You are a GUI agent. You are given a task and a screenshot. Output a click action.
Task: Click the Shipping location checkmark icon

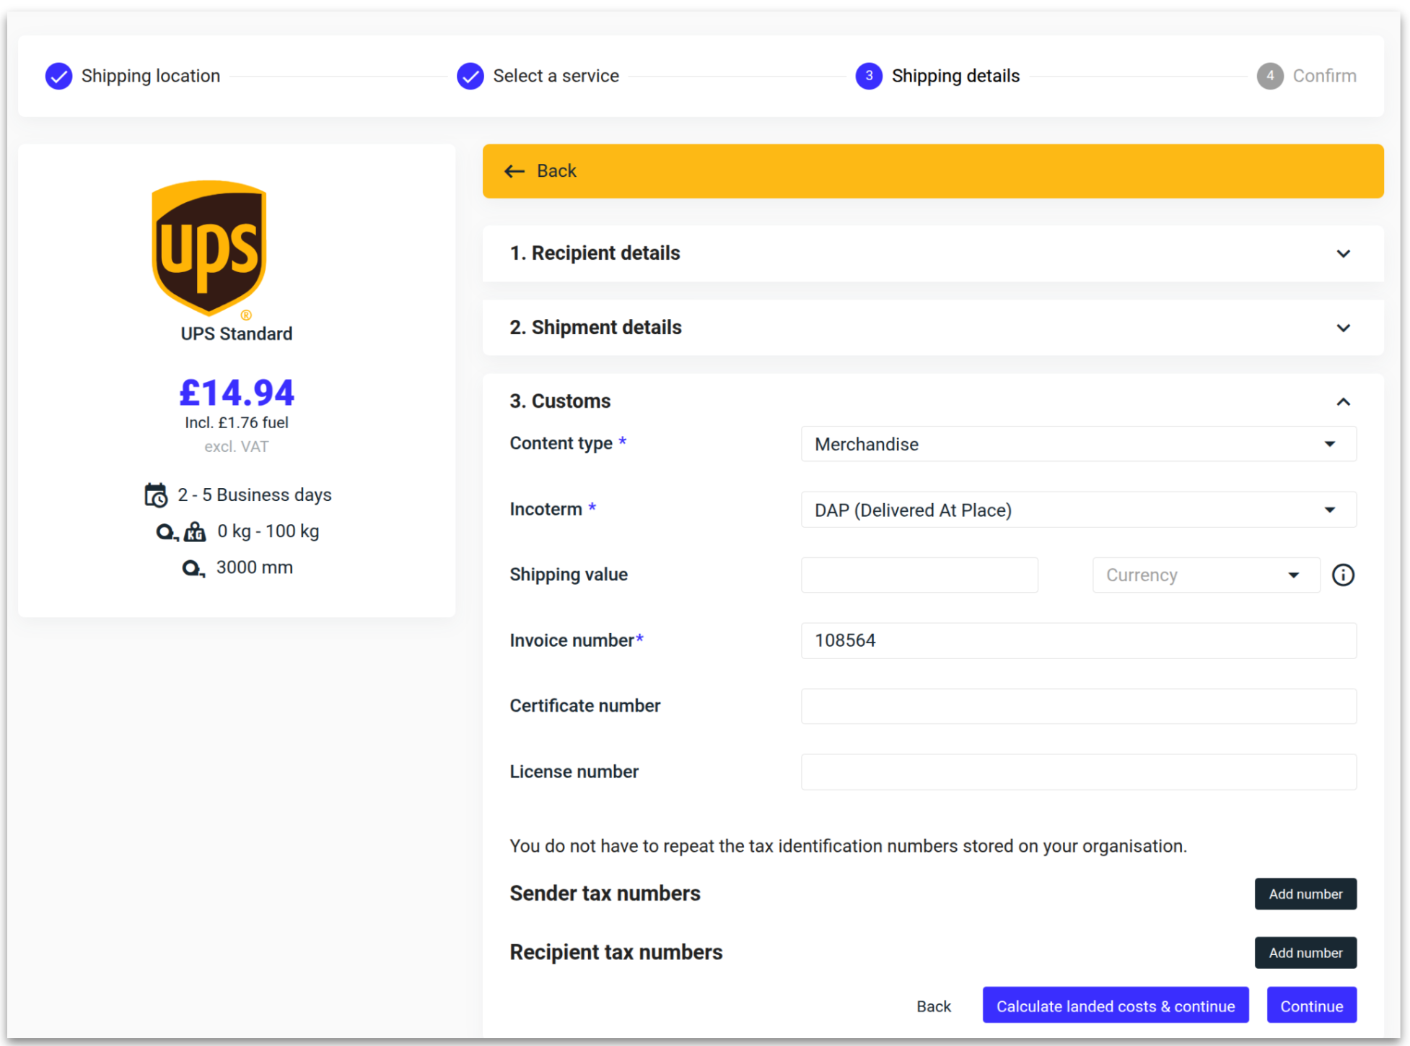[x=58, y=76]
